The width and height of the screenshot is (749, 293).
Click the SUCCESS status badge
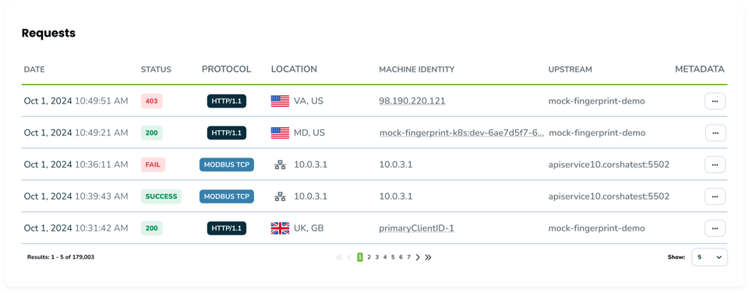161,196
